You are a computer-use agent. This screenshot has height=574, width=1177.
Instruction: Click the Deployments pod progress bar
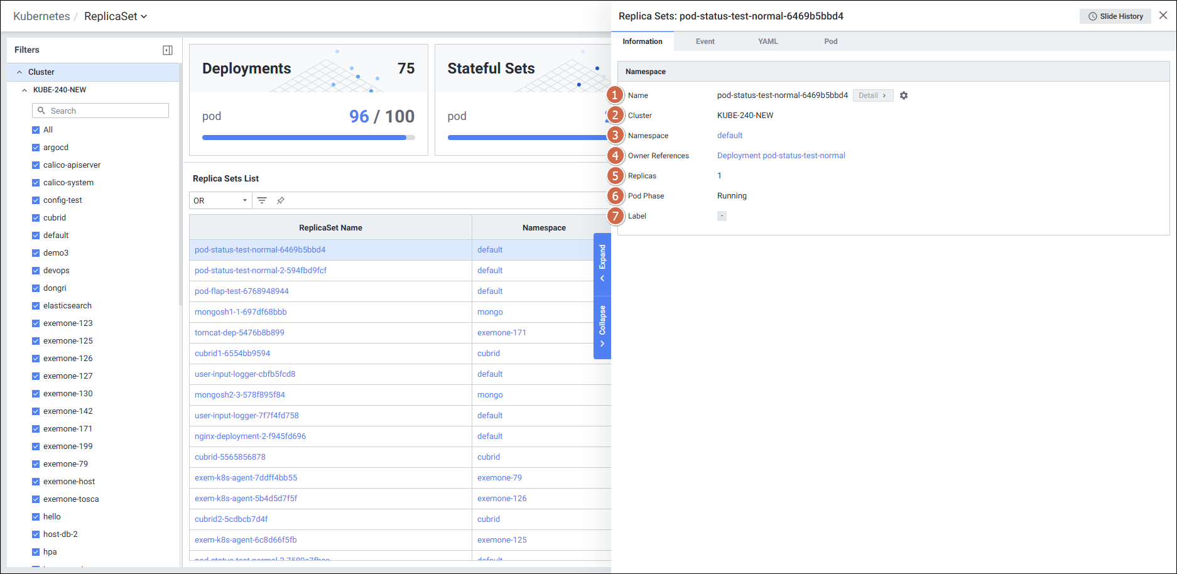coord(308,138)
